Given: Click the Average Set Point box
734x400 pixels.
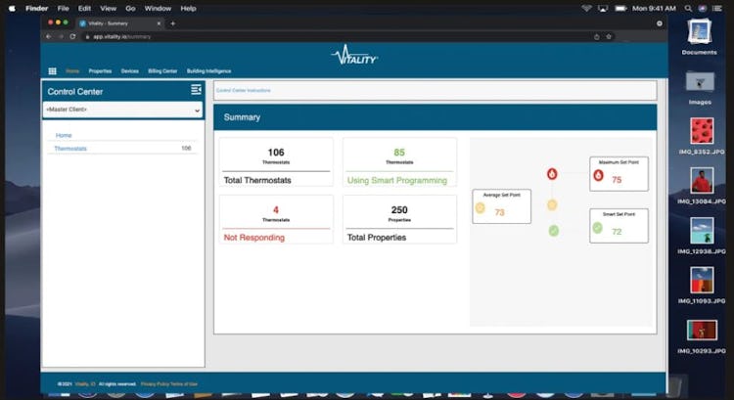Looking at the screenshot, I should click(501, 206).
